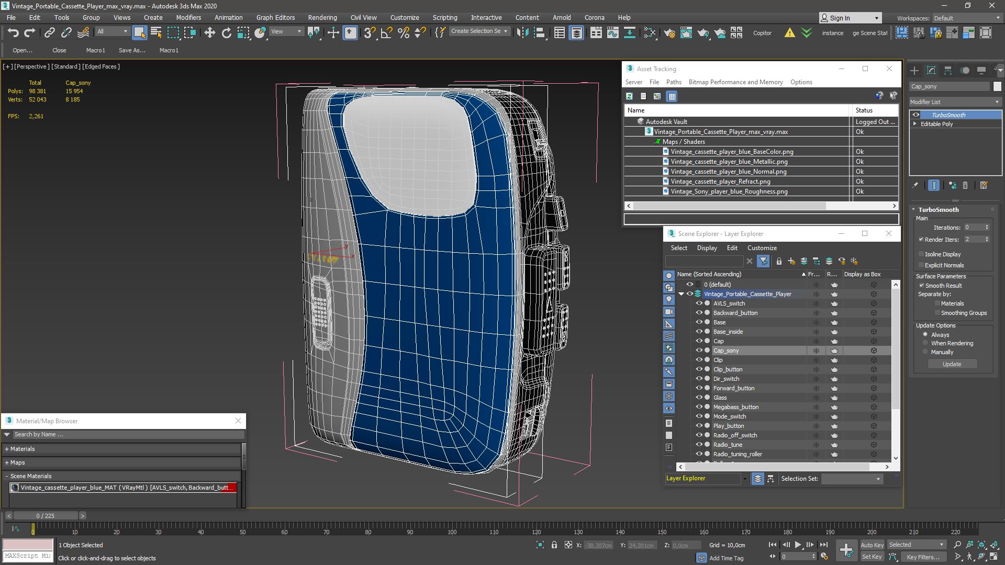Expand the Editable Poly stack entry
The image size is (1005, 565).
click(915, 124)
